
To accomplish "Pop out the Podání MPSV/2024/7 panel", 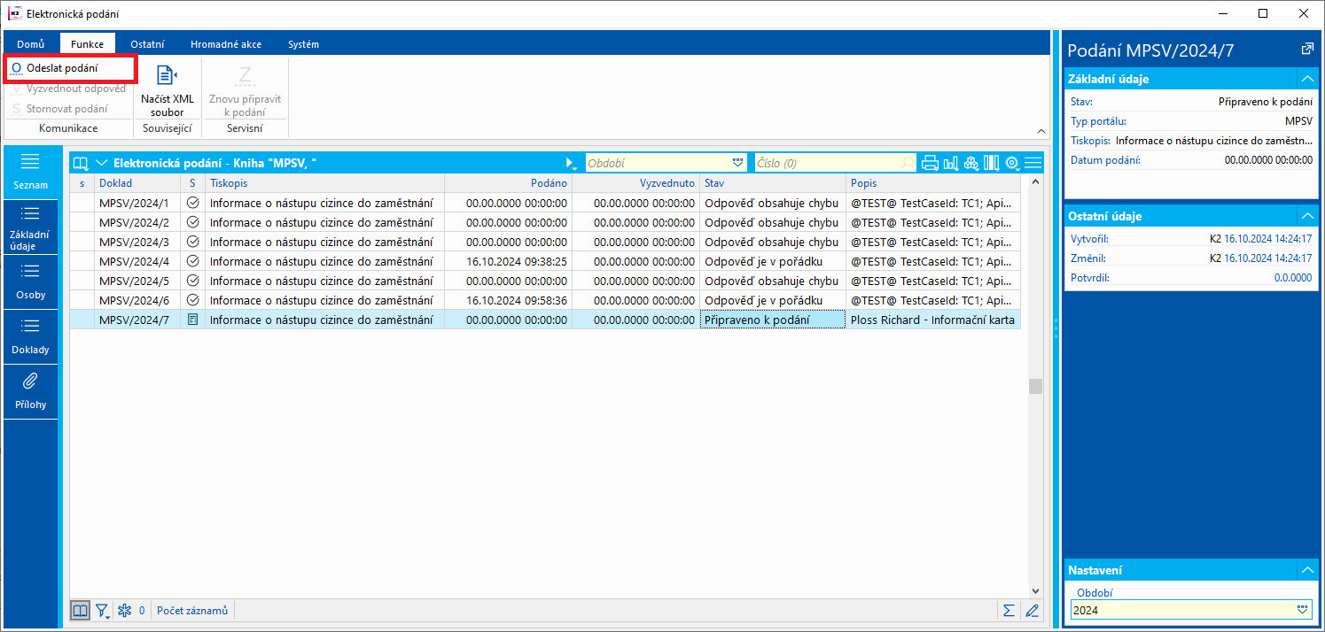I will point(1306,49).
